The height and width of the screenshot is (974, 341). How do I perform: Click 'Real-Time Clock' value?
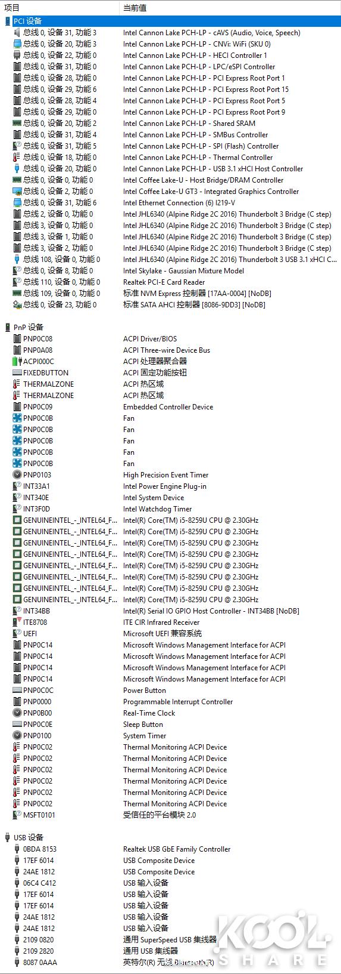pos(149,713)
